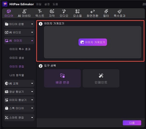The image size is (146, 129).
Task: Select 이미지 생성 submenu item
Action: point(17,58)
